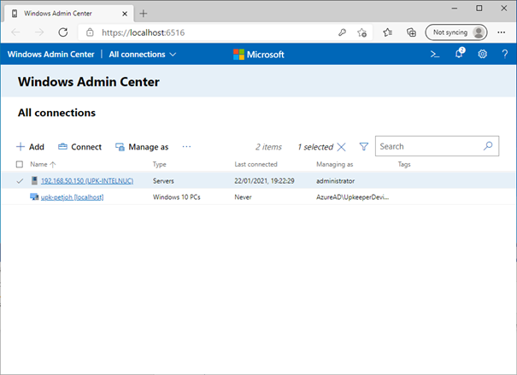The image size is (517, 375).
Task: Open the Collections icon in browser toolbar
Action: (x=411, y=32)
